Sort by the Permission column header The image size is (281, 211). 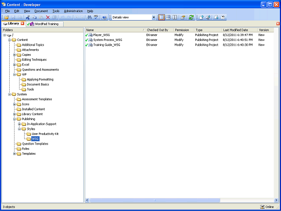click(x=184, y=30)
